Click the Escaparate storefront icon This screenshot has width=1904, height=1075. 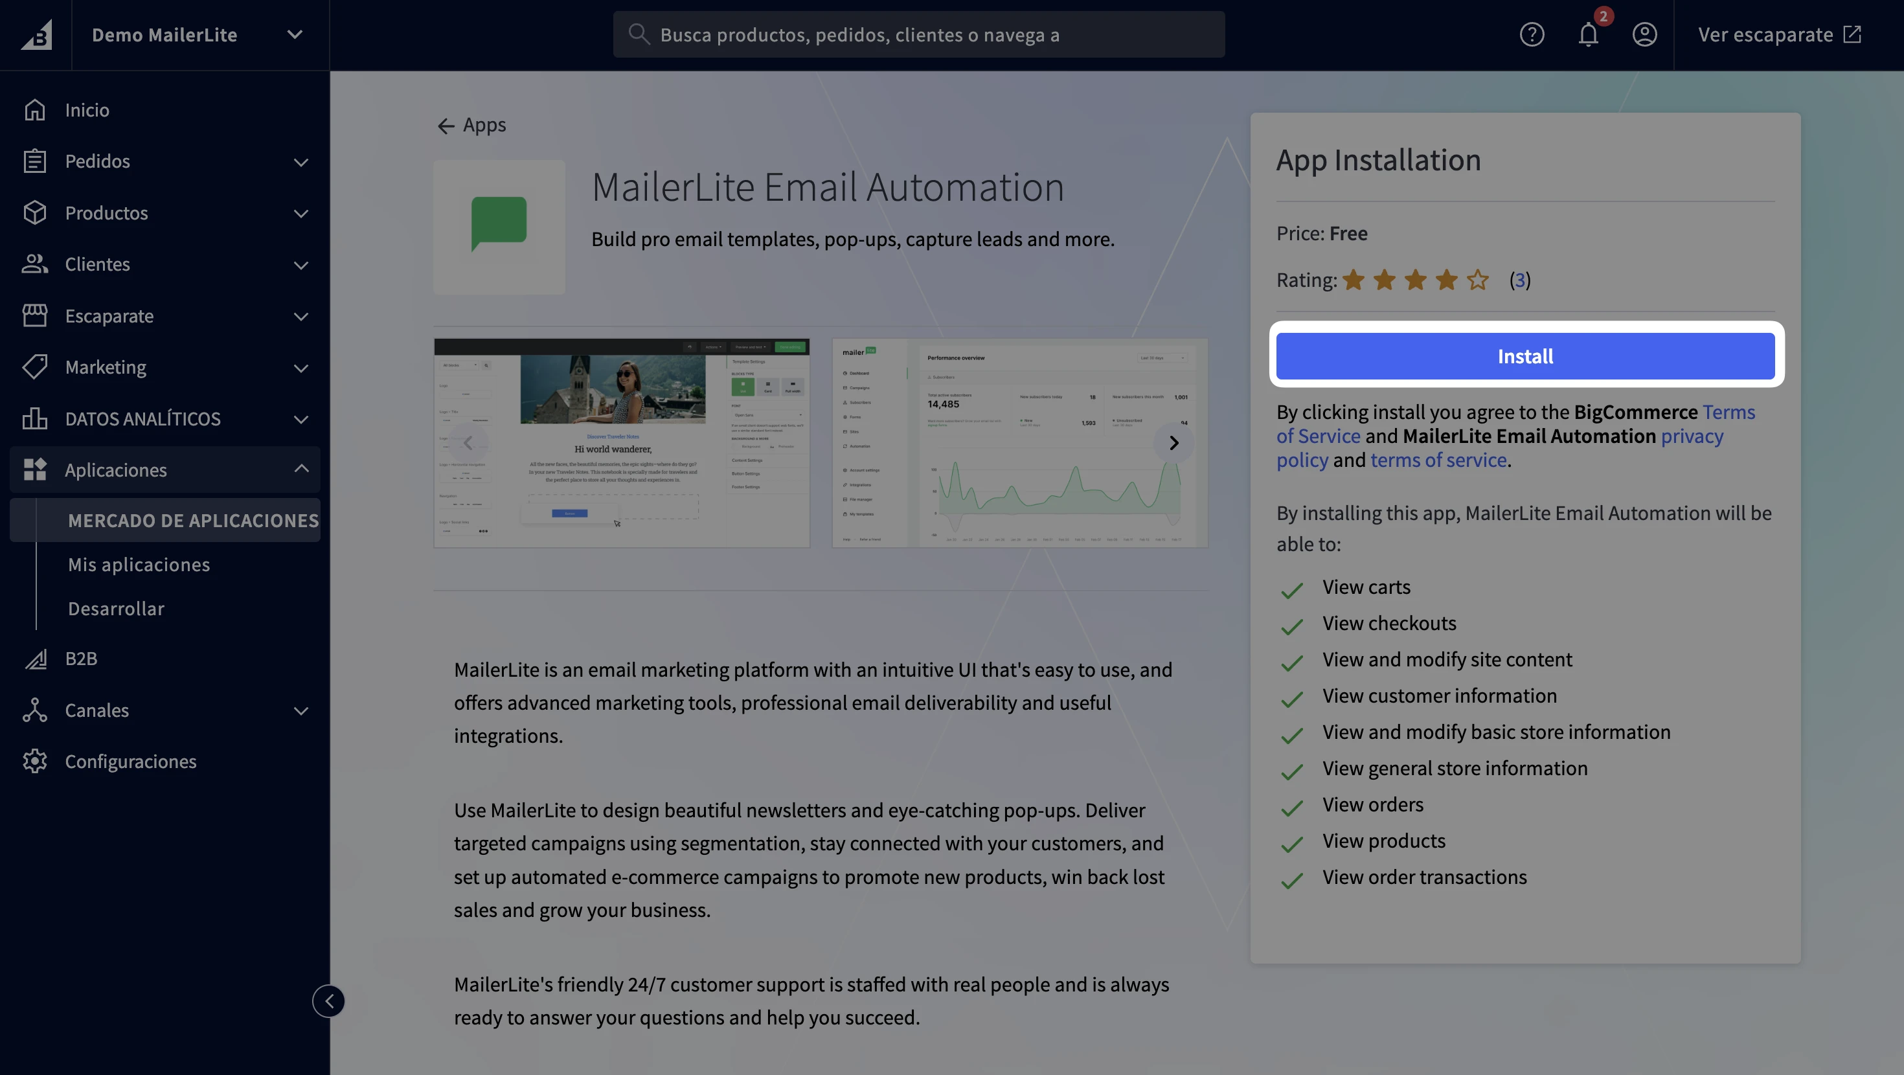(x=35, y=315)
